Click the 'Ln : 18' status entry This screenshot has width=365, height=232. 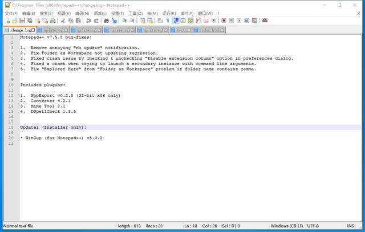pyautogui.click(x=190, y=226)
